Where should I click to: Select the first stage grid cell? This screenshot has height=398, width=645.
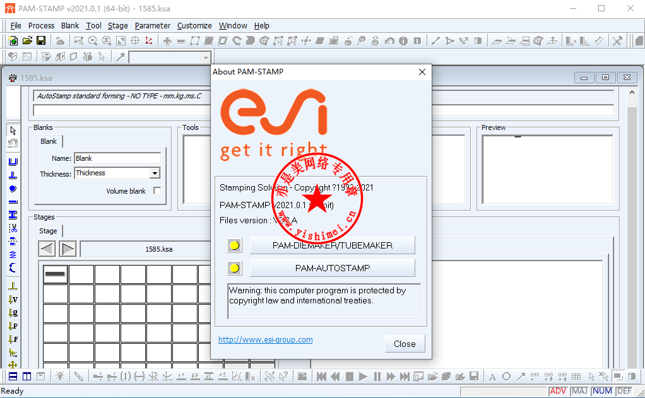pyautogui.click(x=55, y=274)
